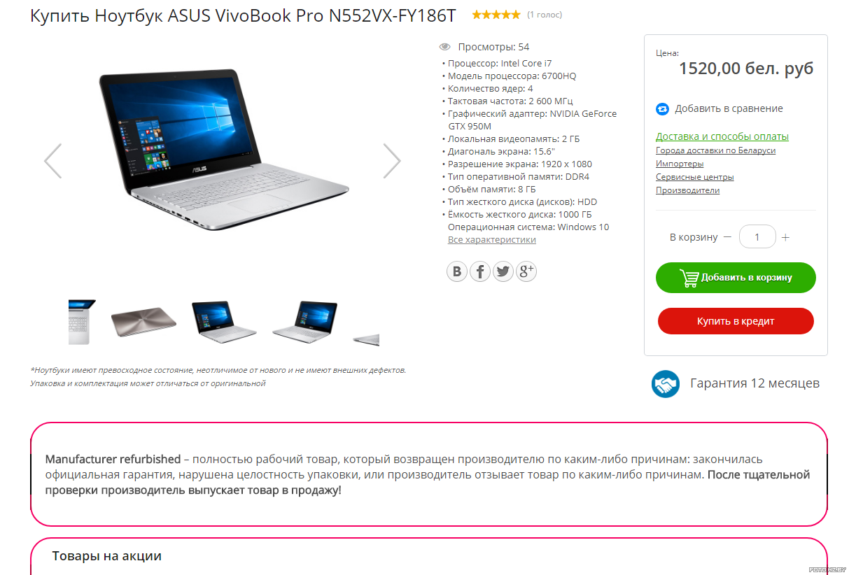The height and width of the screenshot is (575, 849).
Task: Share the laptop via Twitter icon
Action: 503,271
